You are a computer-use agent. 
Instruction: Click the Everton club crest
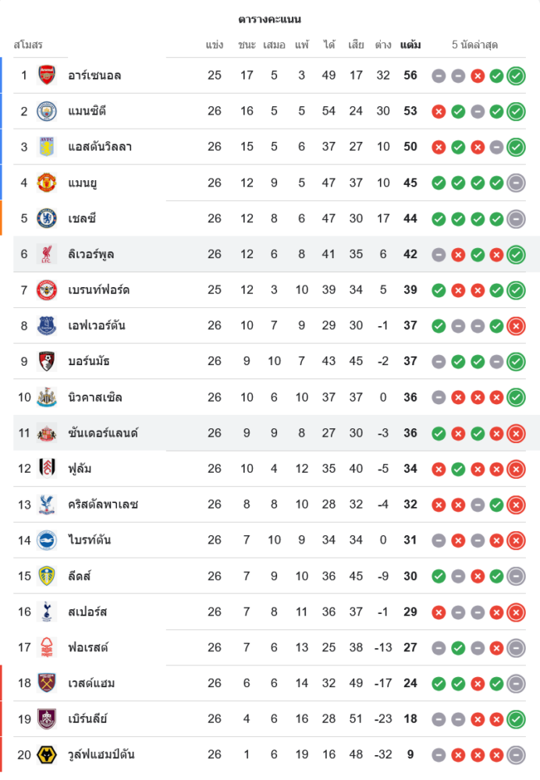pos(47,325)
